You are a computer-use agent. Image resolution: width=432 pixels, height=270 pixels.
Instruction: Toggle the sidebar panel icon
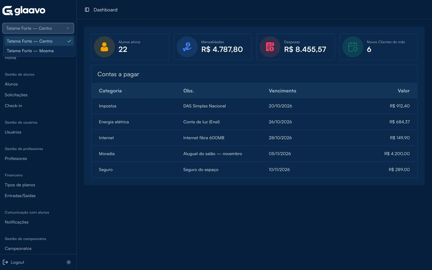(87, 10)
